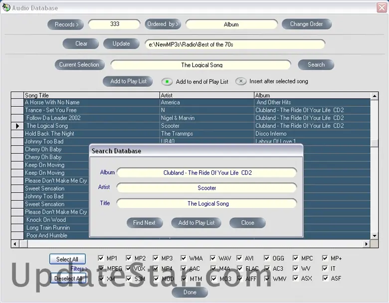Toggle the MPC format checkbox

coord(295,258)
